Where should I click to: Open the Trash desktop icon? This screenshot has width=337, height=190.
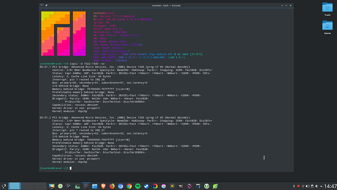[327, 9]
